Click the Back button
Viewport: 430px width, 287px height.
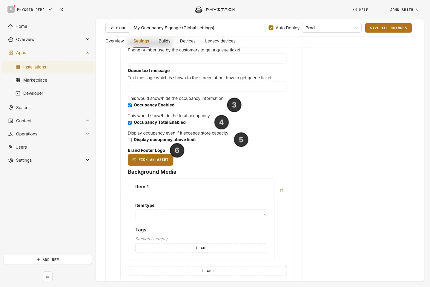point(118,28)
